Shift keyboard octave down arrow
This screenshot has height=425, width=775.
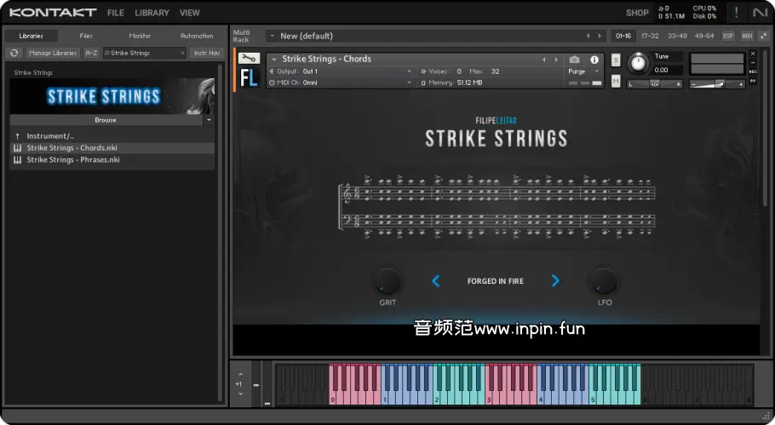click(x=240, y=394)
